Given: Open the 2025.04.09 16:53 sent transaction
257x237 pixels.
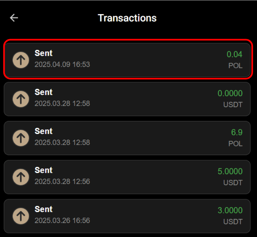Looking at the screenshot, I should click(127, 60).
